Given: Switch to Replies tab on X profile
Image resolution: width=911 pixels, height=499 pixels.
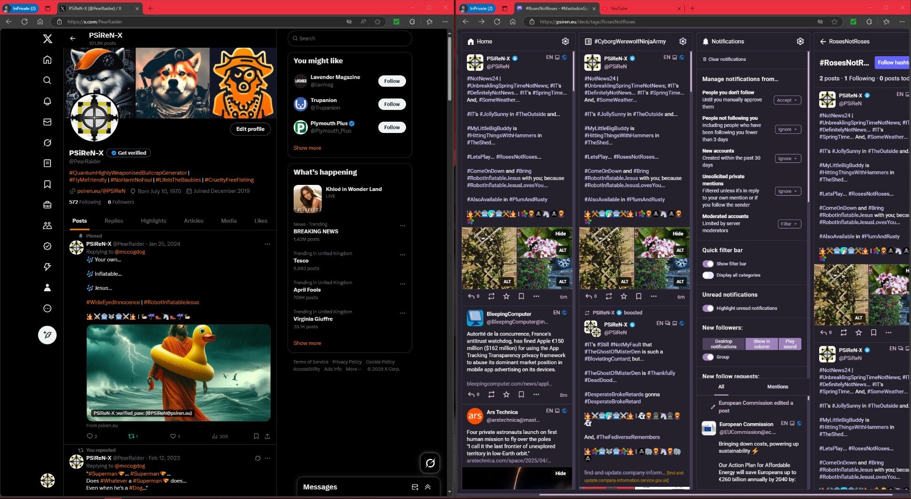Looking at the screenshot, I should pos(114,221).
